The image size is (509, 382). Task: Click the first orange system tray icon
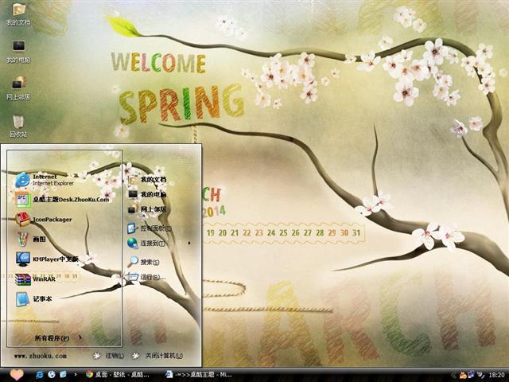[463, 375]
